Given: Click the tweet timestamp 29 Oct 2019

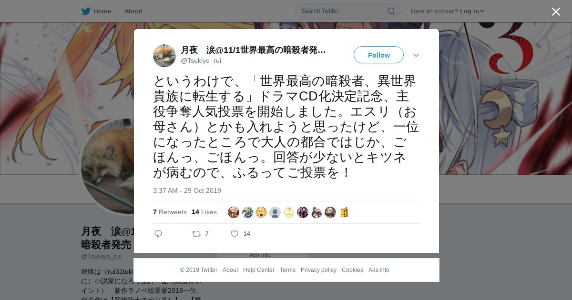Looking at the screenshot, I should (x=187, y=190).
